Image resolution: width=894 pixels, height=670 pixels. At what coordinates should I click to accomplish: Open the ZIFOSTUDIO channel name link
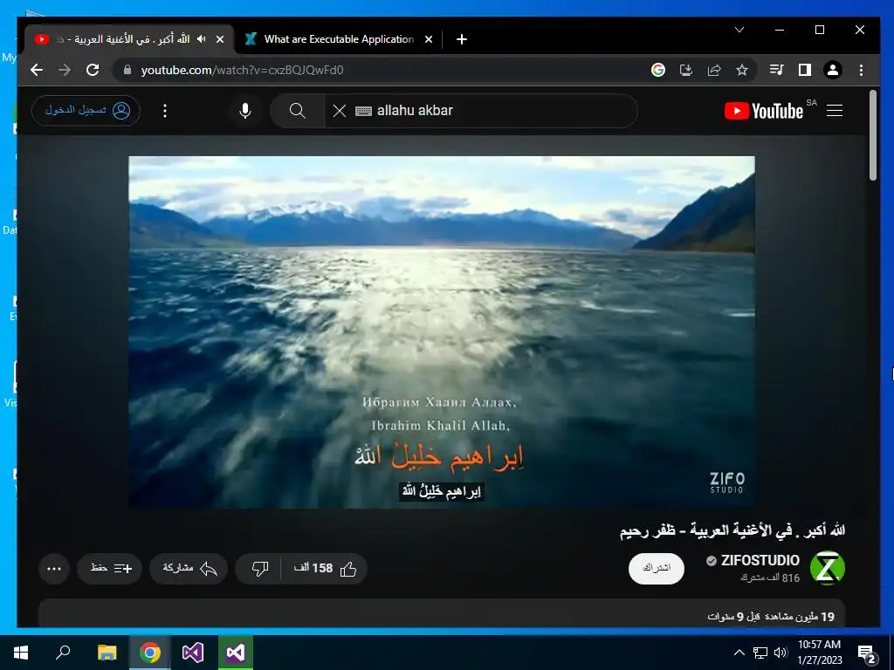[760, 561]
